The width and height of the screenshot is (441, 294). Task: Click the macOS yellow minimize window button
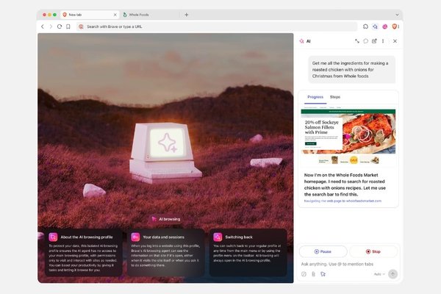[49, 15]
